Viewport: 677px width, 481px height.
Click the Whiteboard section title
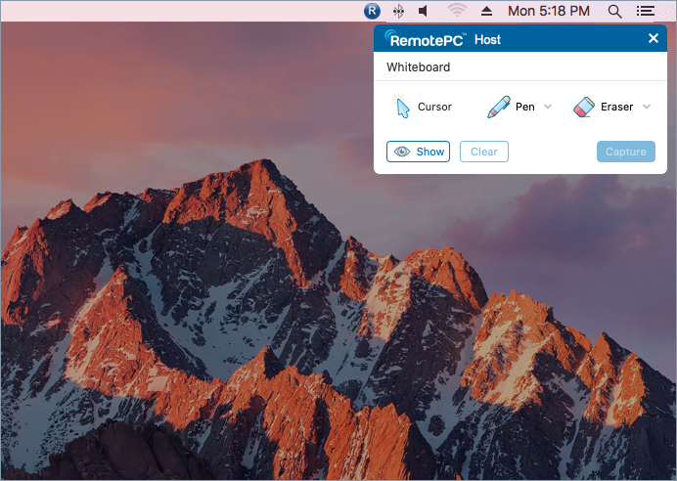[418, 67]
